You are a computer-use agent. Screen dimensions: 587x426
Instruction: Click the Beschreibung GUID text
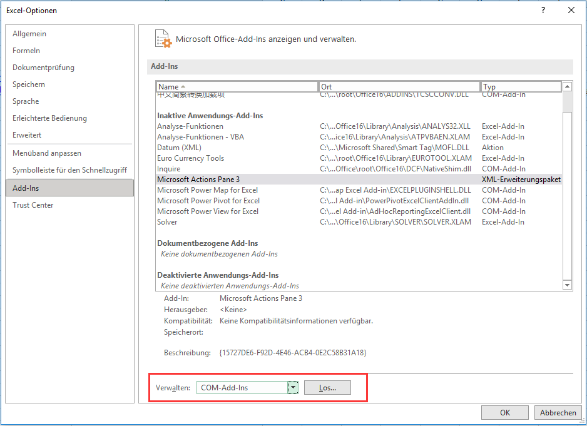tap(293, 353)
